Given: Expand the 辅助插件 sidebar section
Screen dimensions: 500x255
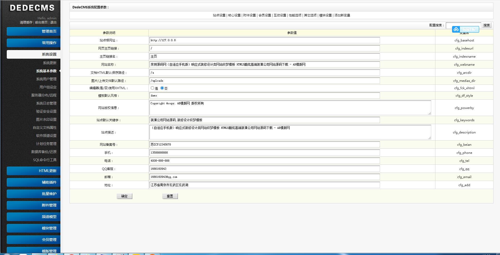Looking at the screenshot, I should coord(34,182).
